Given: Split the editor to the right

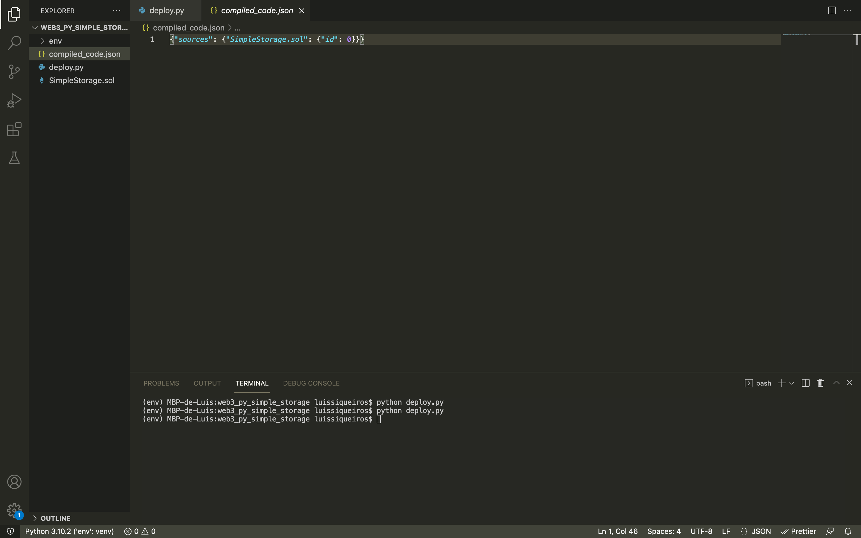Looking at the screenshot, I should tap(831, 11).
